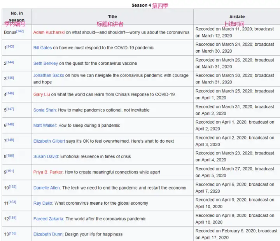Open the Susan David link

pos(46,156)
